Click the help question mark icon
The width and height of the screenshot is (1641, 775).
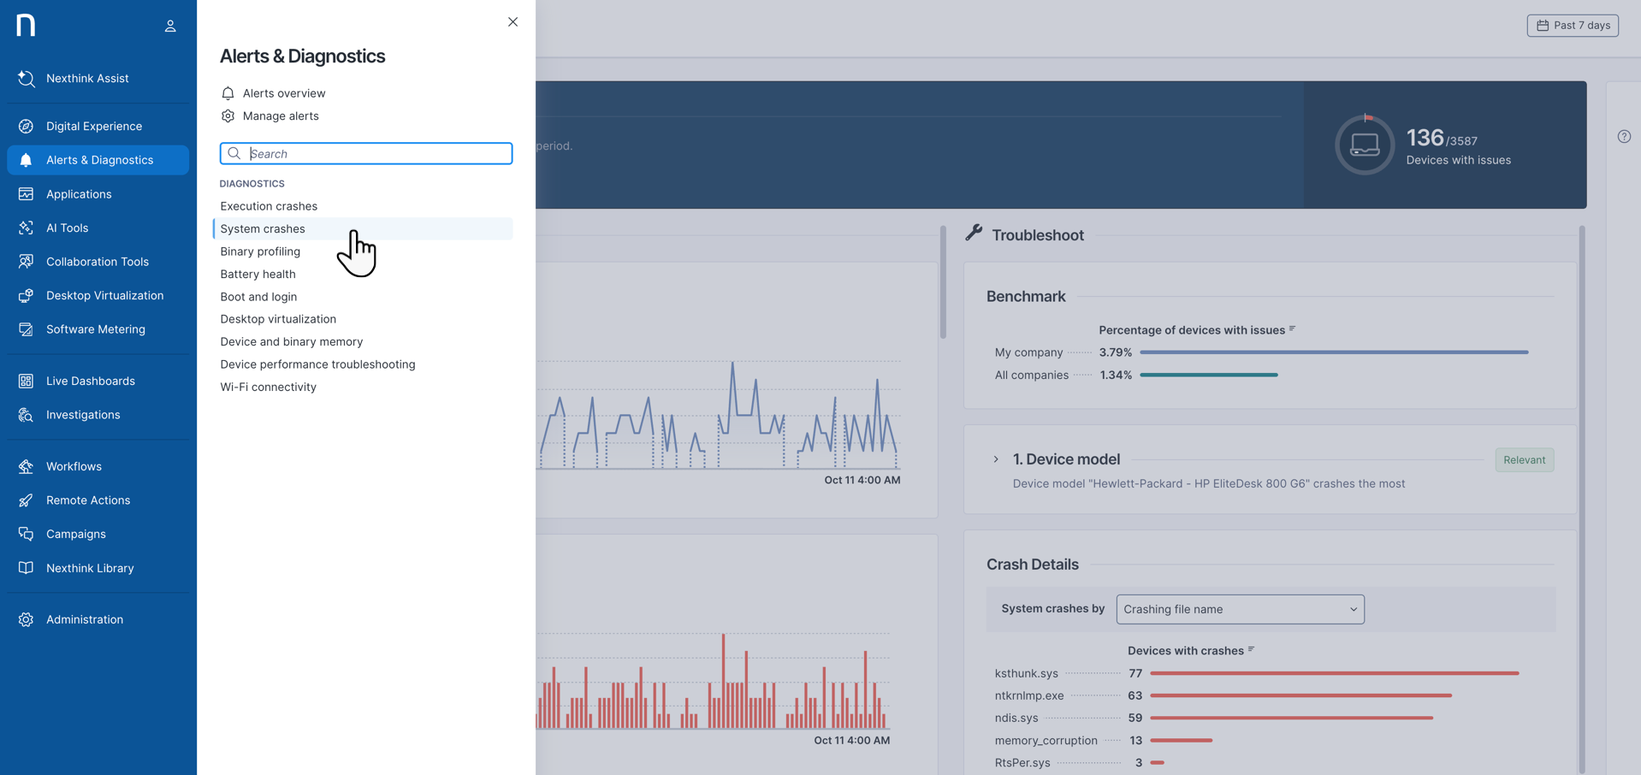coord(1623,137)
